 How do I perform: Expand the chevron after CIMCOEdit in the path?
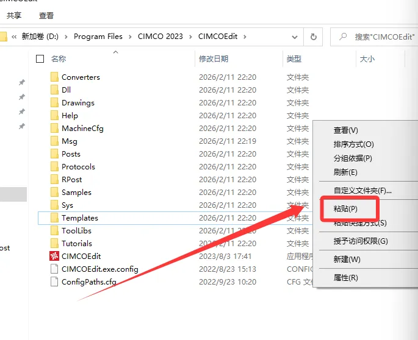[245, 37]
